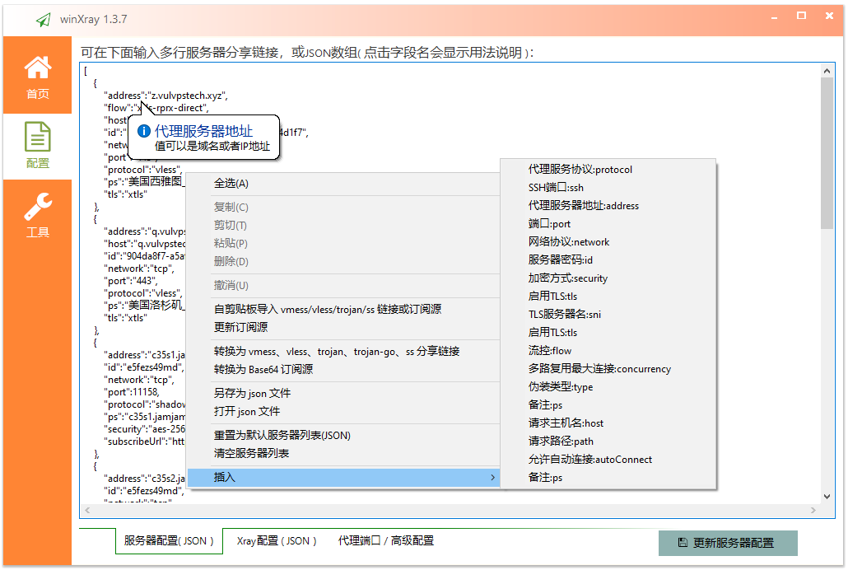Click the "port":"443" line in editor
The height and width of the screenshot is (570, 848).
point(131,281)
